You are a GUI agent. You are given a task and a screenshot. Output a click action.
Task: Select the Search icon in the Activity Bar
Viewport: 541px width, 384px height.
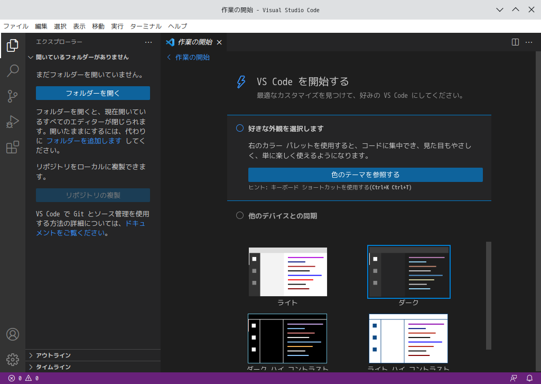(x=13, y=71)
